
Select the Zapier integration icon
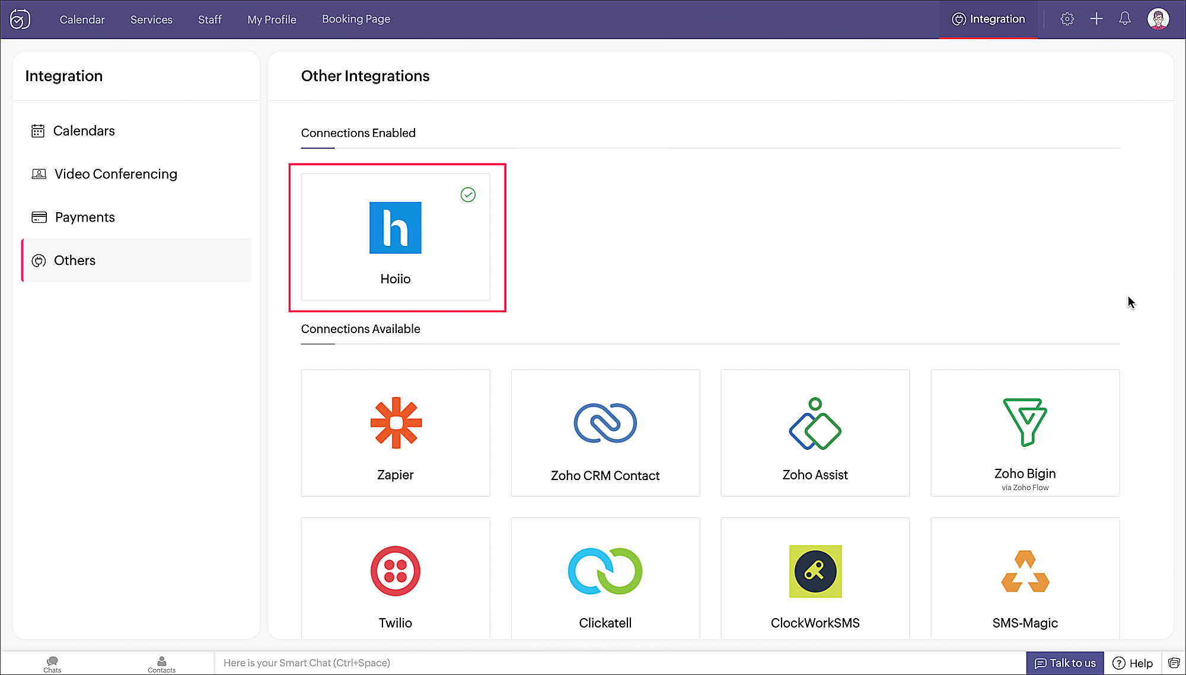(396, 423)
